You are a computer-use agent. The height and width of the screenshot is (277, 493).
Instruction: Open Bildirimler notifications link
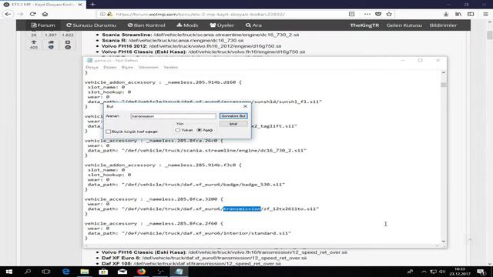[x=444, y=25]
